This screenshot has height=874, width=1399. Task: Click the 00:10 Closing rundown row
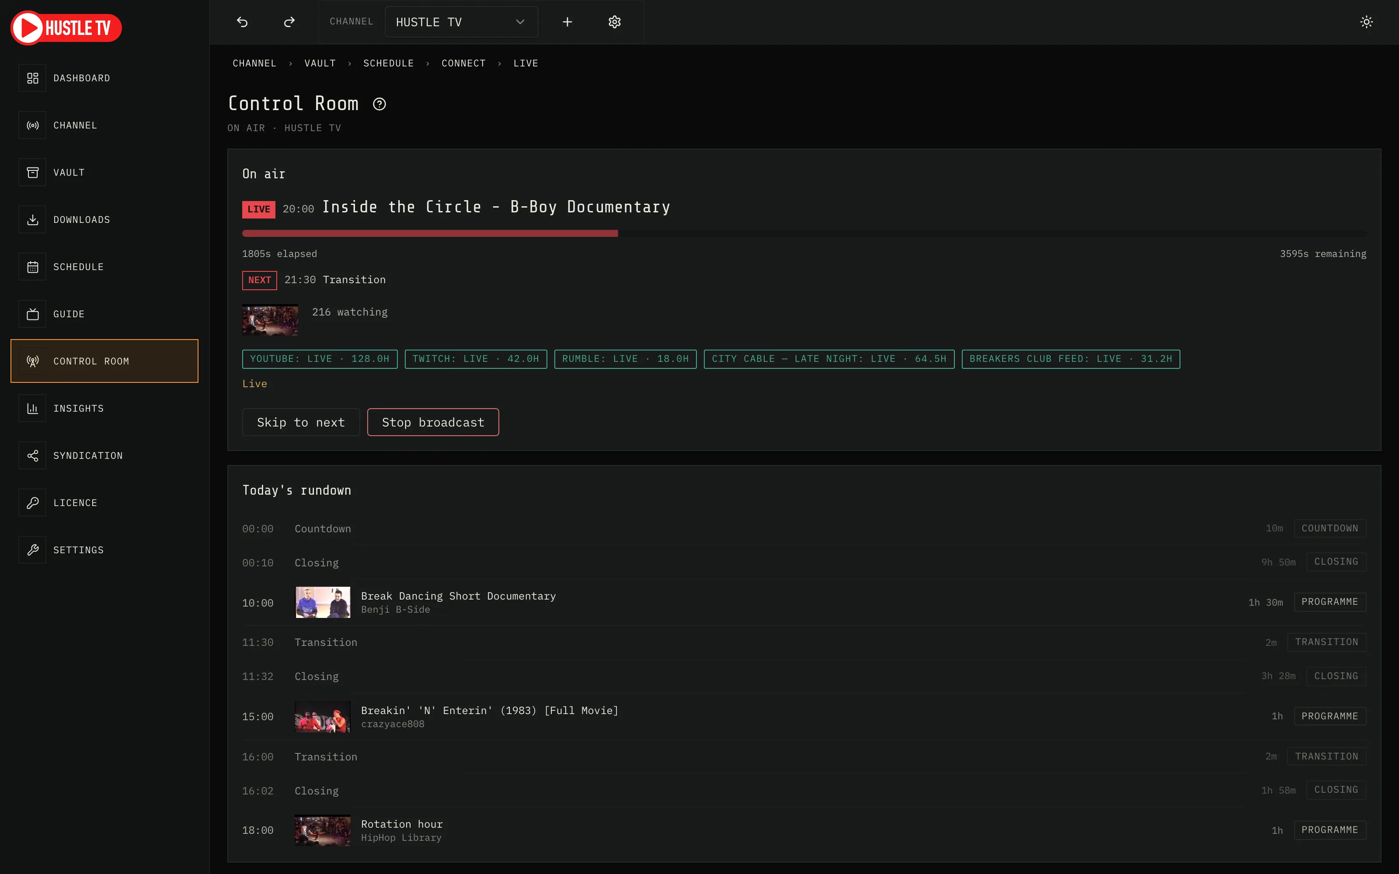[x=804, y=562]
